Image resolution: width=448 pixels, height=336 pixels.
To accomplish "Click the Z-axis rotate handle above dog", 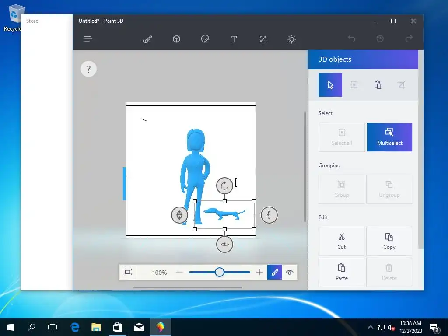I will coord(224,185).
